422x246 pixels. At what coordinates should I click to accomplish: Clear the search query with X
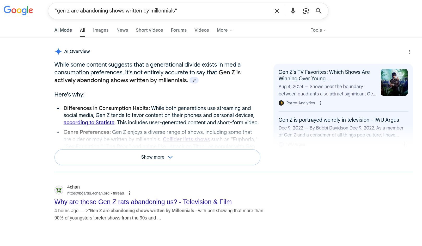pos(277,11)
